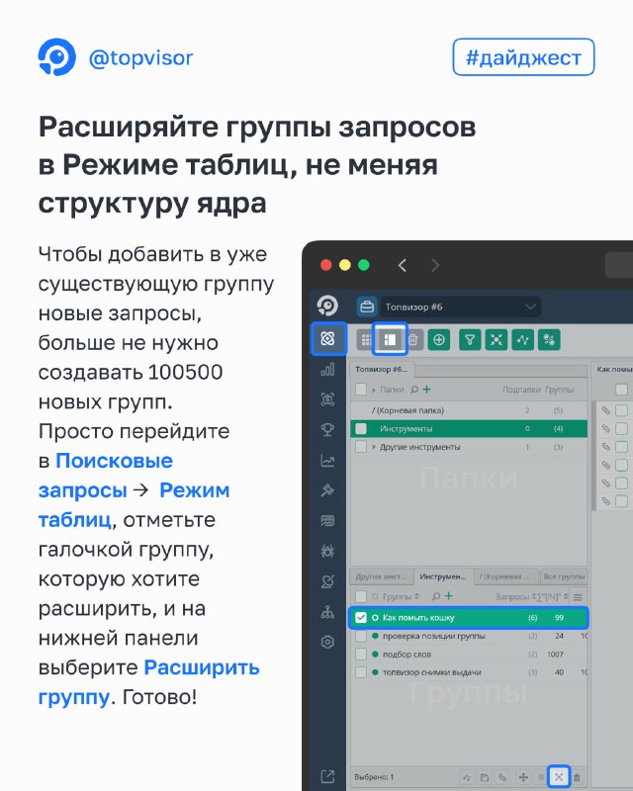
Task: Search groups with magnifier in Группы header
Action: click(436, 597)
